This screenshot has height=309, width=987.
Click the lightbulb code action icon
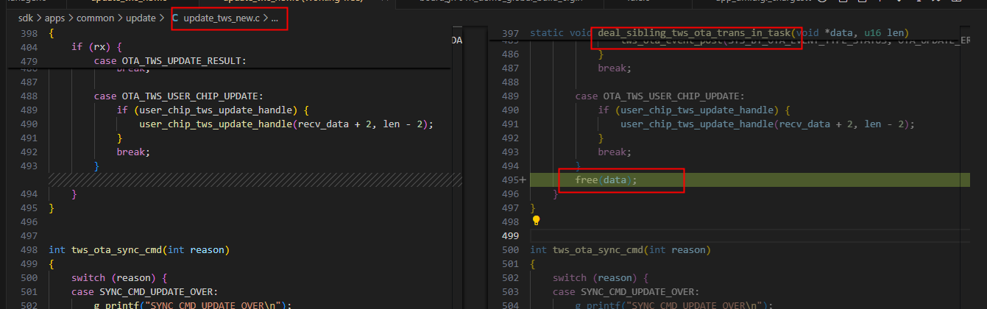click(x=536, y=220)
